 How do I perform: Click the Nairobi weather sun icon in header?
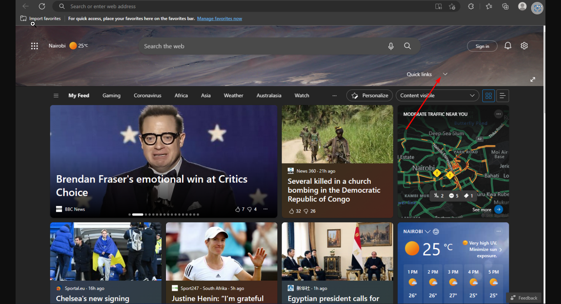coord(73,46)
